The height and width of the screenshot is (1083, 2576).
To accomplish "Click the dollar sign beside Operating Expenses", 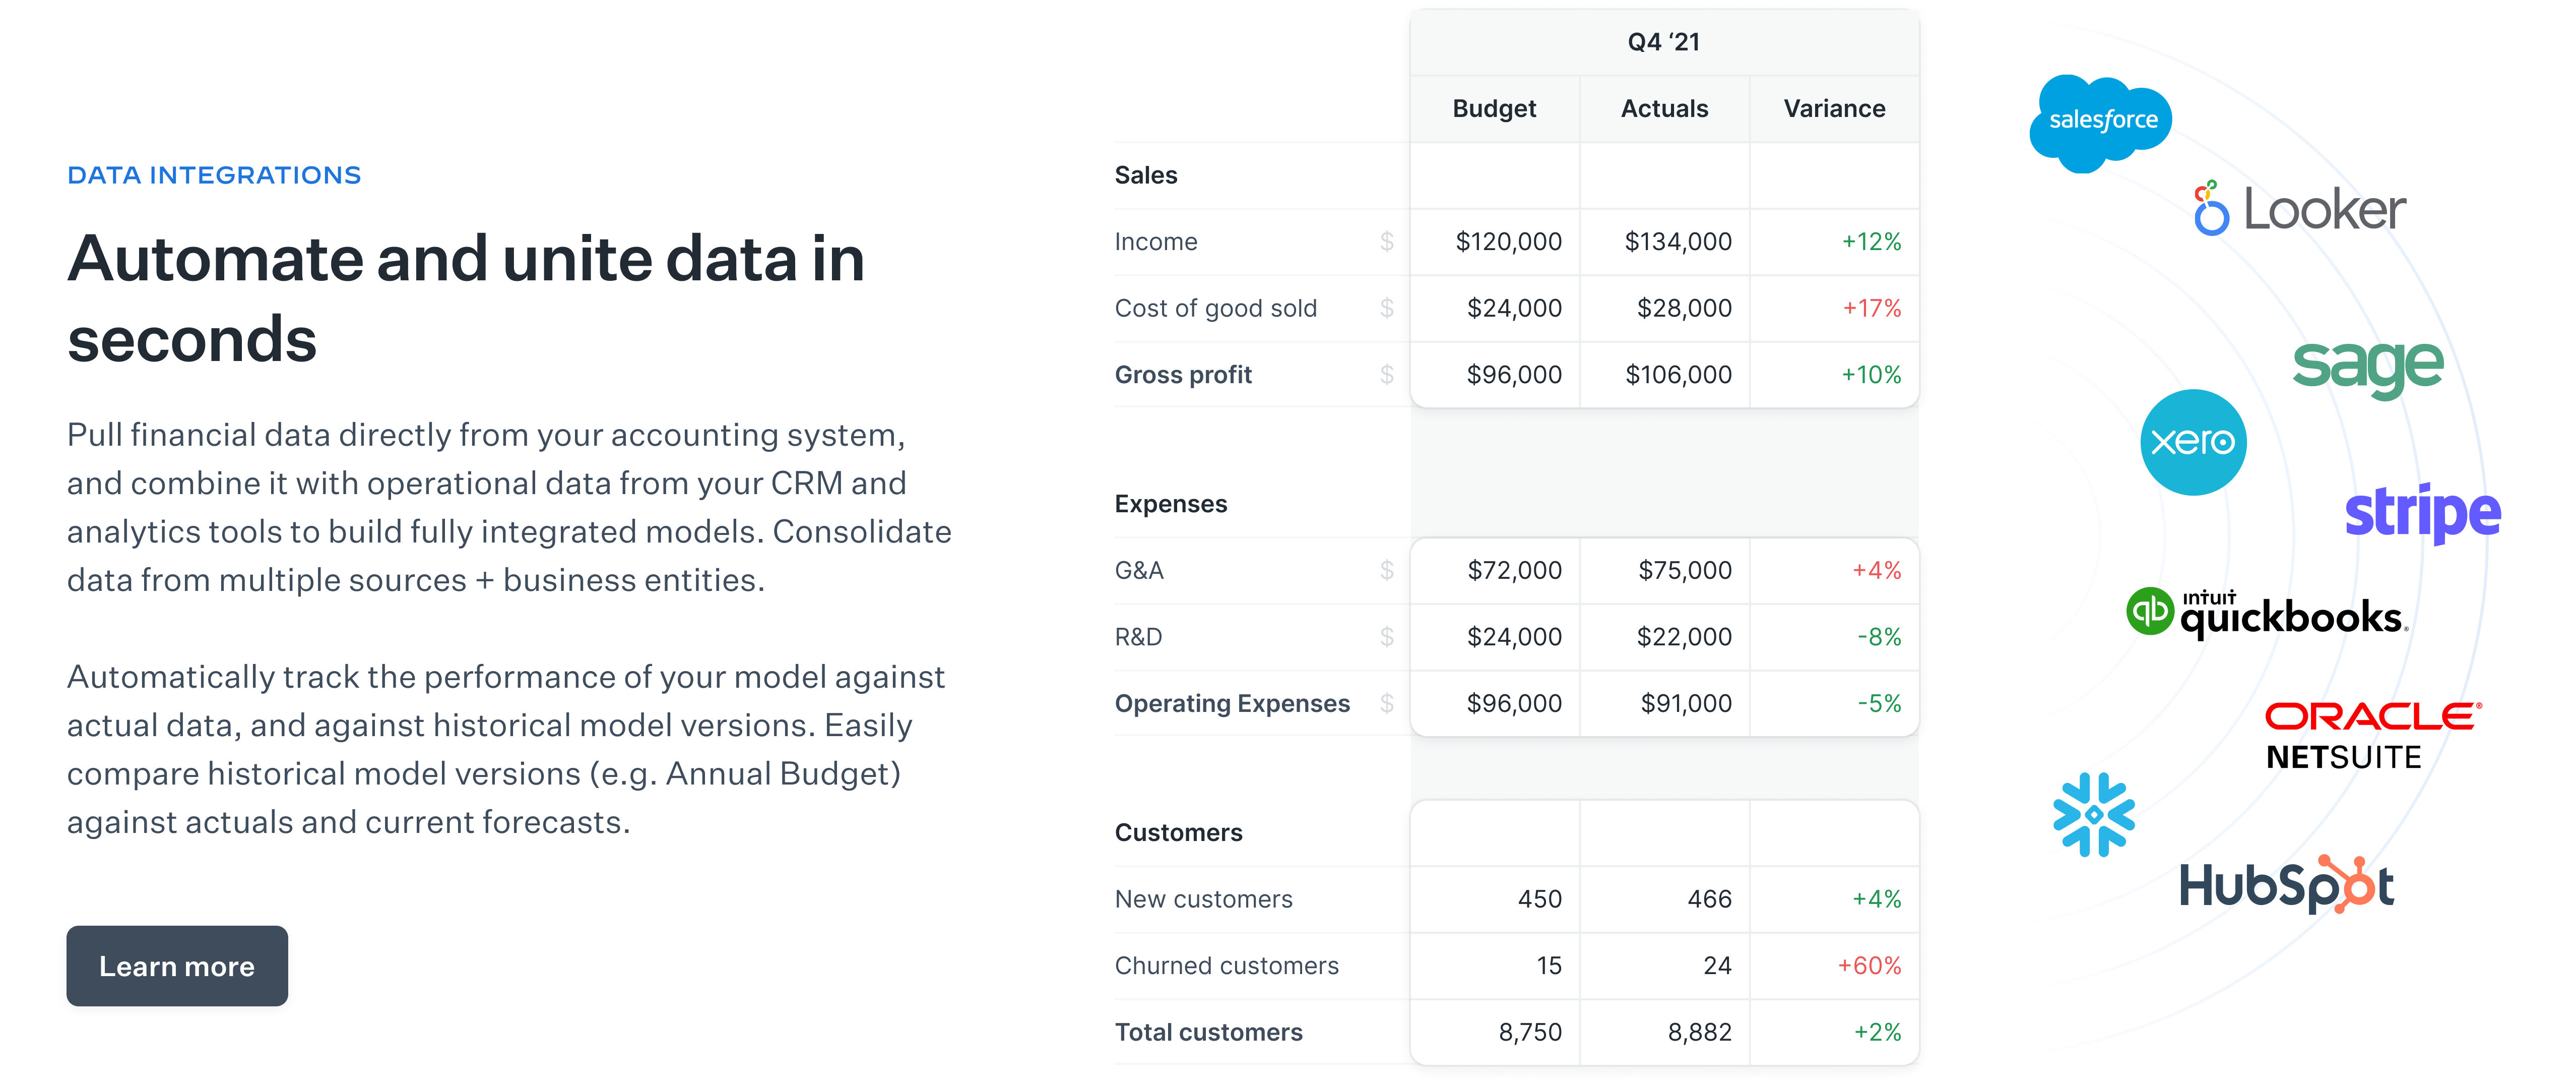I will pyautogui.click(x=1386, y=704).
